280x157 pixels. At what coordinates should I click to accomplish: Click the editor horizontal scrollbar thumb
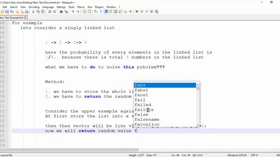click(69, 150)
